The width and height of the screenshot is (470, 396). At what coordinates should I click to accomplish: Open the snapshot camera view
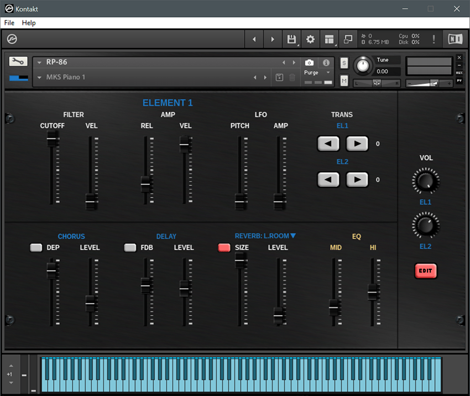tap(309, 62)
